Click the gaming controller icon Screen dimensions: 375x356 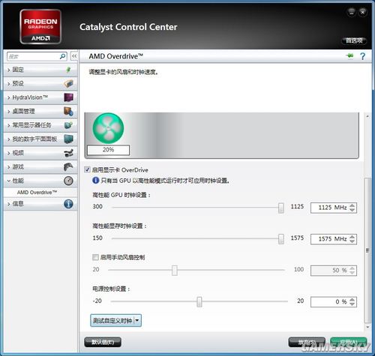pyautogui.click(x=68, y=166)
